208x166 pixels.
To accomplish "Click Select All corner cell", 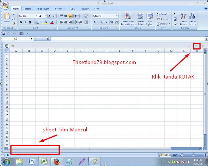I will pos(7,51).
